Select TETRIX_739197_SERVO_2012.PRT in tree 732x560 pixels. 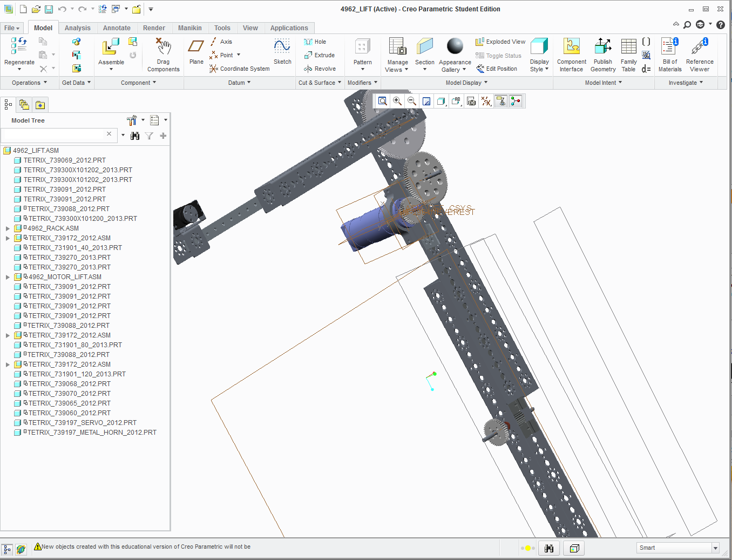pos(82,423)
